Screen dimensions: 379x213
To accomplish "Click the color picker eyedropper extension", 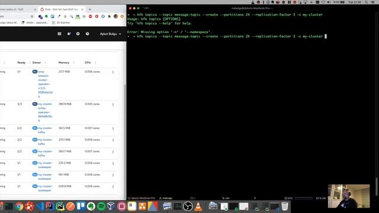I will [x=59, y=17].
